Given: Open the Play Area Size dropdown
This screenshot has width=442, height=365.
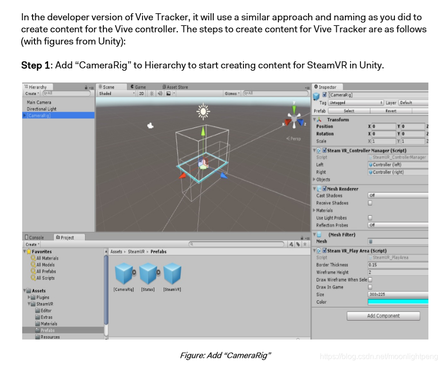Looking at the screenshot, I should click(x=398, y=294).
